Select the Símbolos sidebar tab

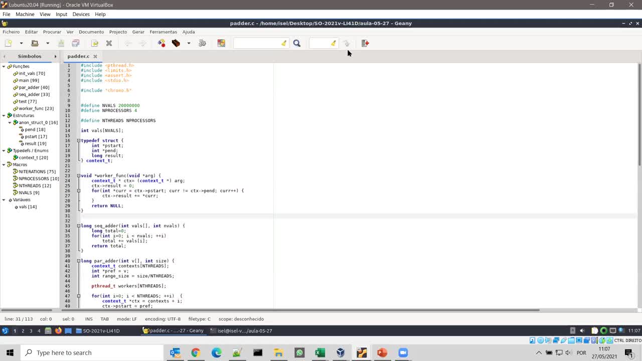(x=30, y=56)
